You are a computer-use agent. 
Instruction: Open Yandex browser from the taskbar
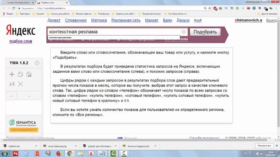tap(91, 154)
